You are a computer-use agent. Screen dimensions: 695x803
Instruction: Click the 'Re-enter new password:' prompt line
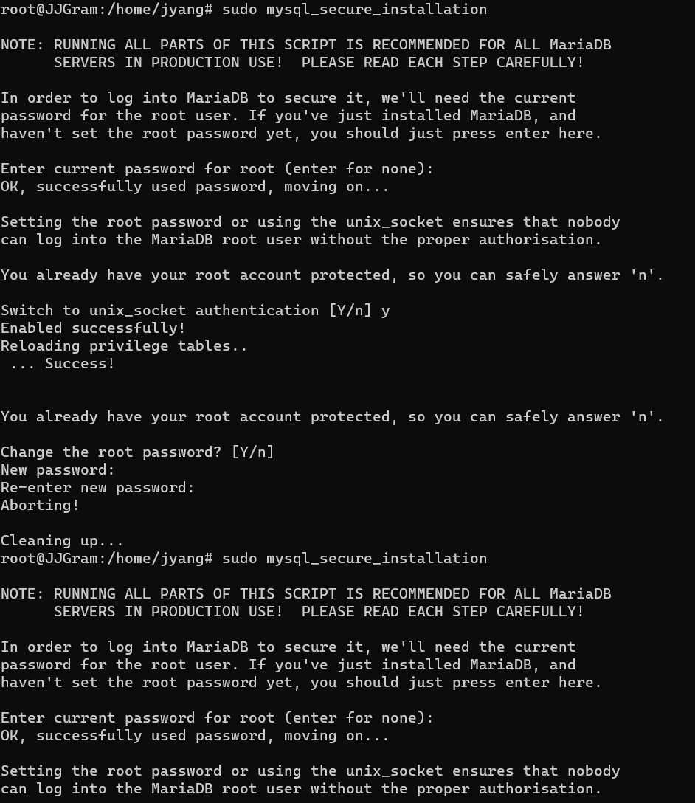(97, 488)
